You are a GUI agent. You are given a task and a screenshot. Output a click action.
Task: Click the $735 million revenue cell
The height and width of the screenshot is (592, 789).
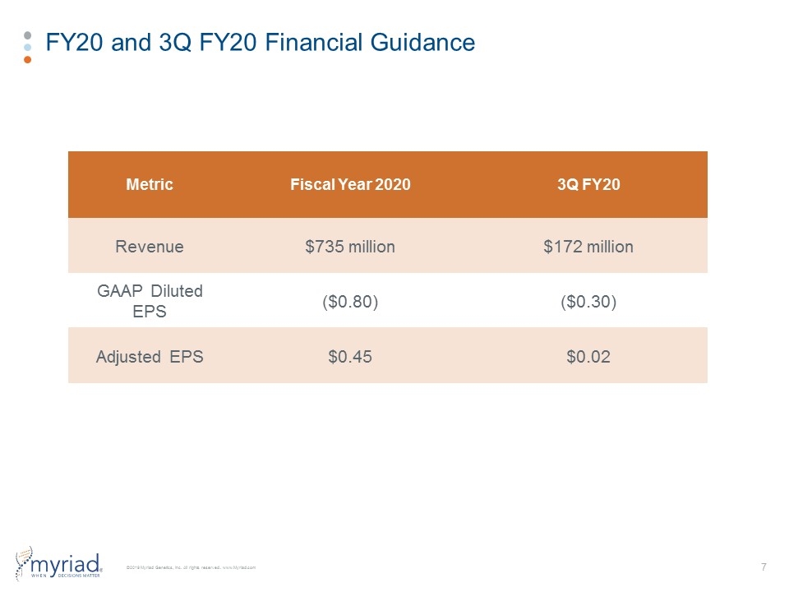pos(350,247)
